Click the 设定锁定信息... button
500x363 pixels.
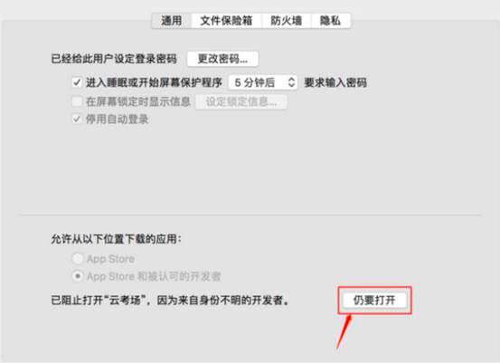point(241,102)
